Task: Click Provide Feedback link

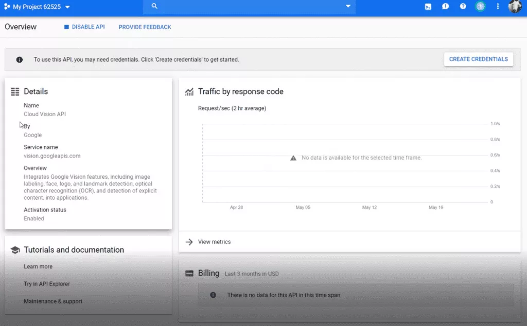Action: click(x=145, y=27)
